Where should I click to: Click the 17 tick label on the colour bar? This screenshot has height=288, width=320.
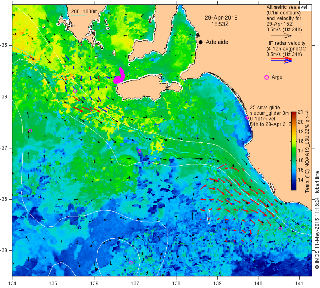[x=300, y=151]
